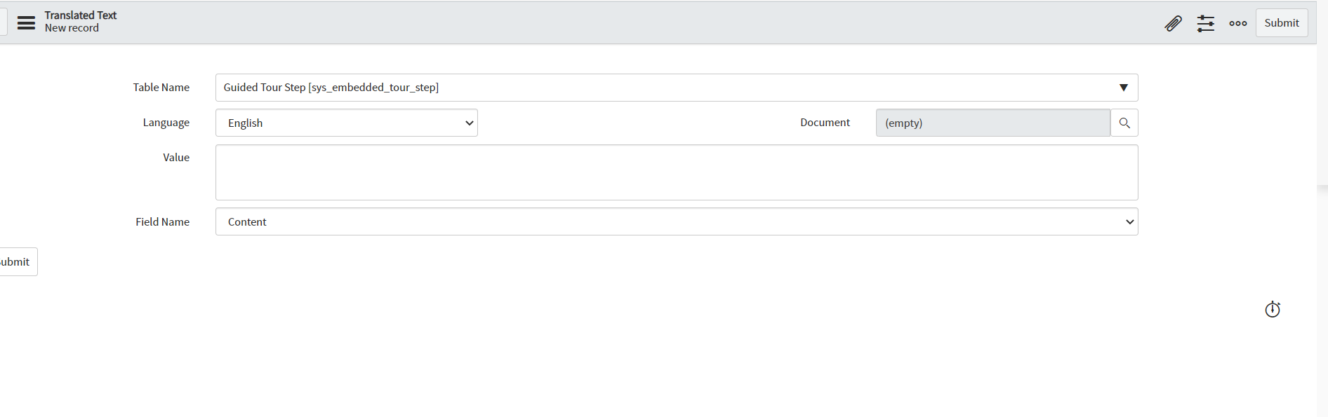Screen dimensions: 1328x417
Task: Click the Language field label
Action: point(166,123)
